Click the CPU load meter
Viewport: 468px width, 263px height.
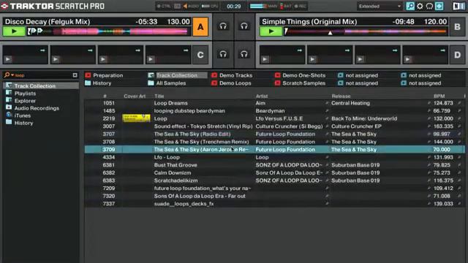(210, 7)
